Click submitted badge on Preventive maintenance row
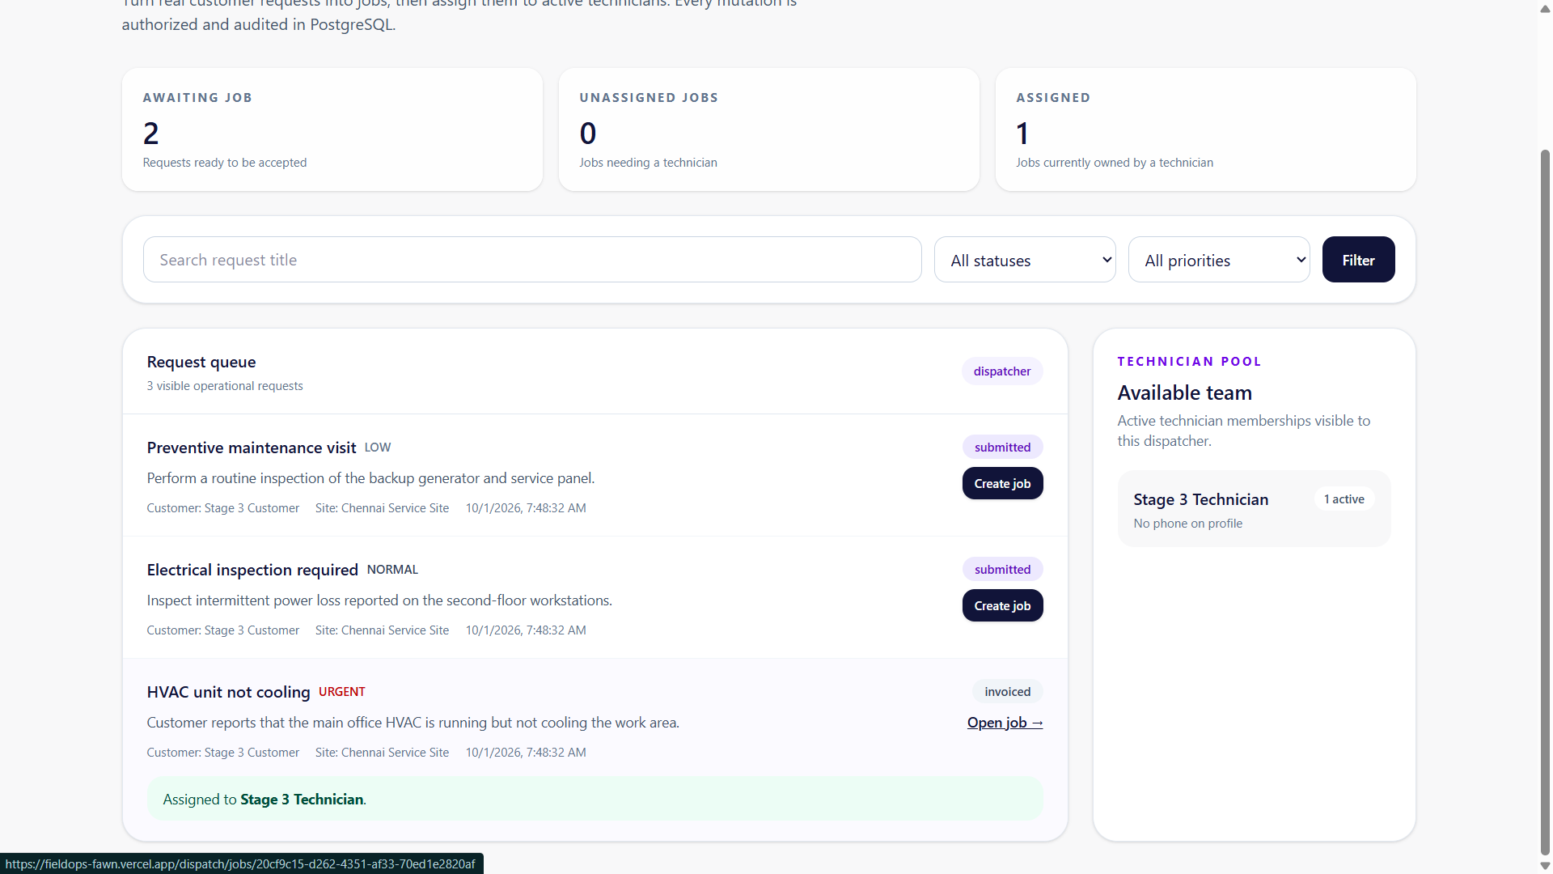1553x874 pixels. [1002, 448]
